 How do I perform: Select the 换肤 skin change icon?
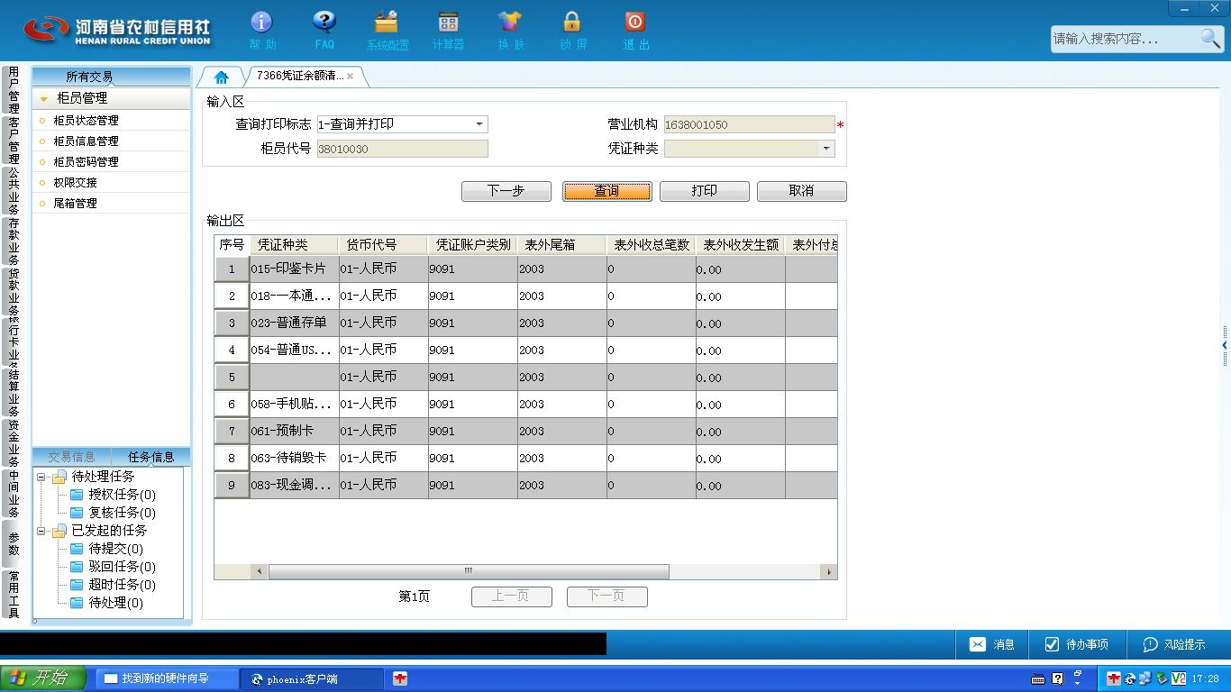click(x=510, y=22)
